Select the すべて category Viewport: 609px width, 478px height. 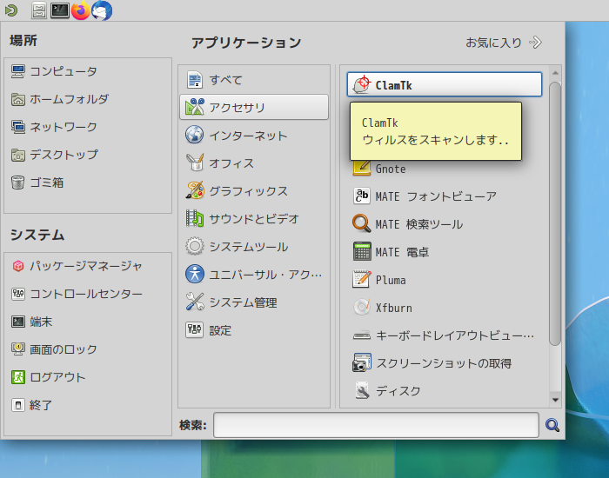click(x=254, y=80)
